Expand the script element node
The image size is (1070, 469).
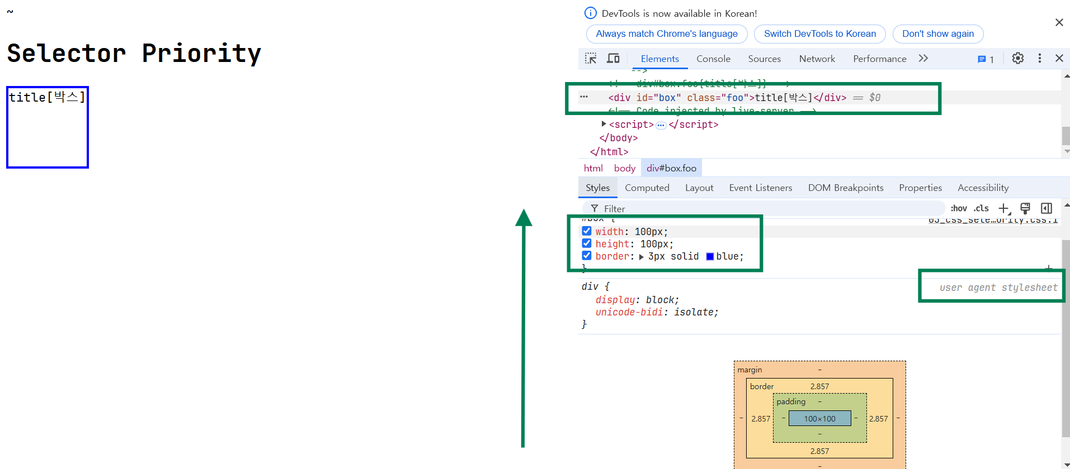pyautogui.click(x=604, y=124)
